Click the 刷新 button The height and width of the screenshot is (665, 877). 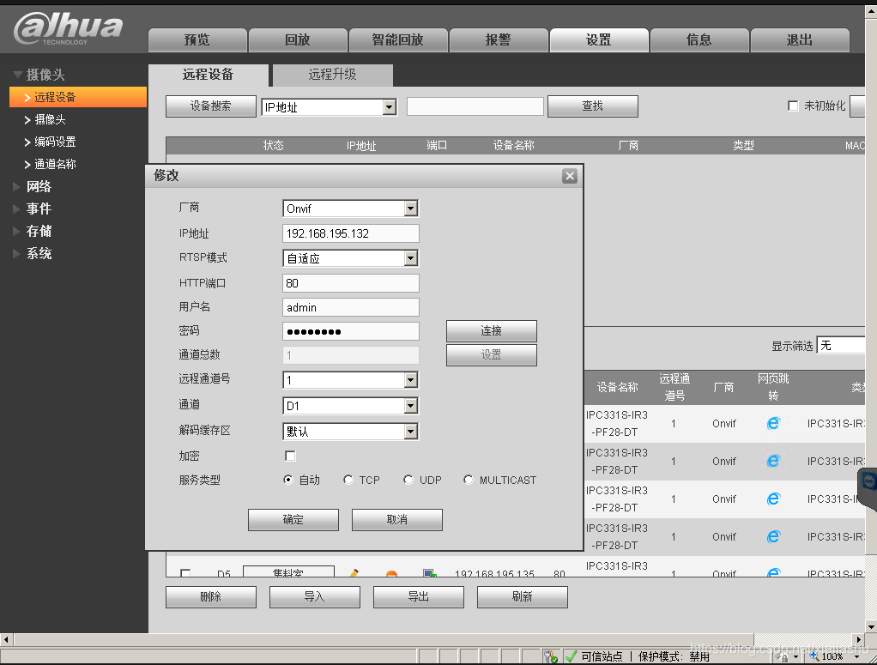(x=523, y=596)
